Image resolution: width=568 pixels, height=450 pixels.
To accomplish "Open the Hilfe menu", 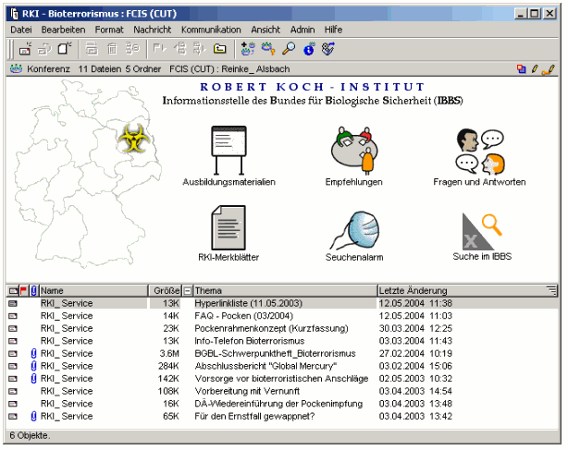I will (333, 30).
